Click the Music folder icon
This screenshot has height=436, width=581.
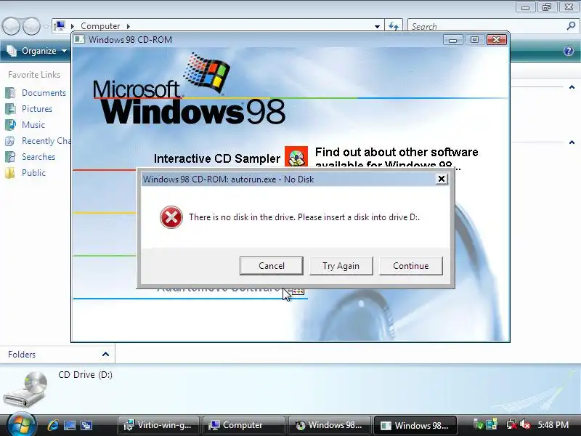point(10,124)
